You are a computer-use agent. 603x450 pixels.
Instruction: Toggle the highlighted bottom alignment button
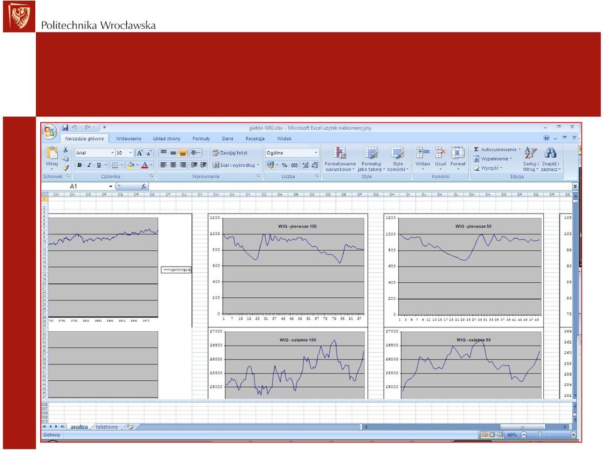(183, 153)
